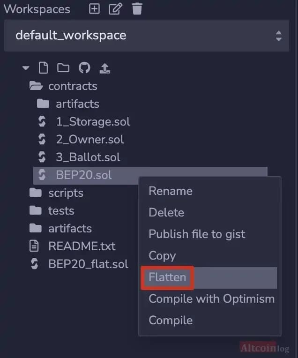Choose Delete from context menu
The image size is (298, 358).
(x=166, y=212)
